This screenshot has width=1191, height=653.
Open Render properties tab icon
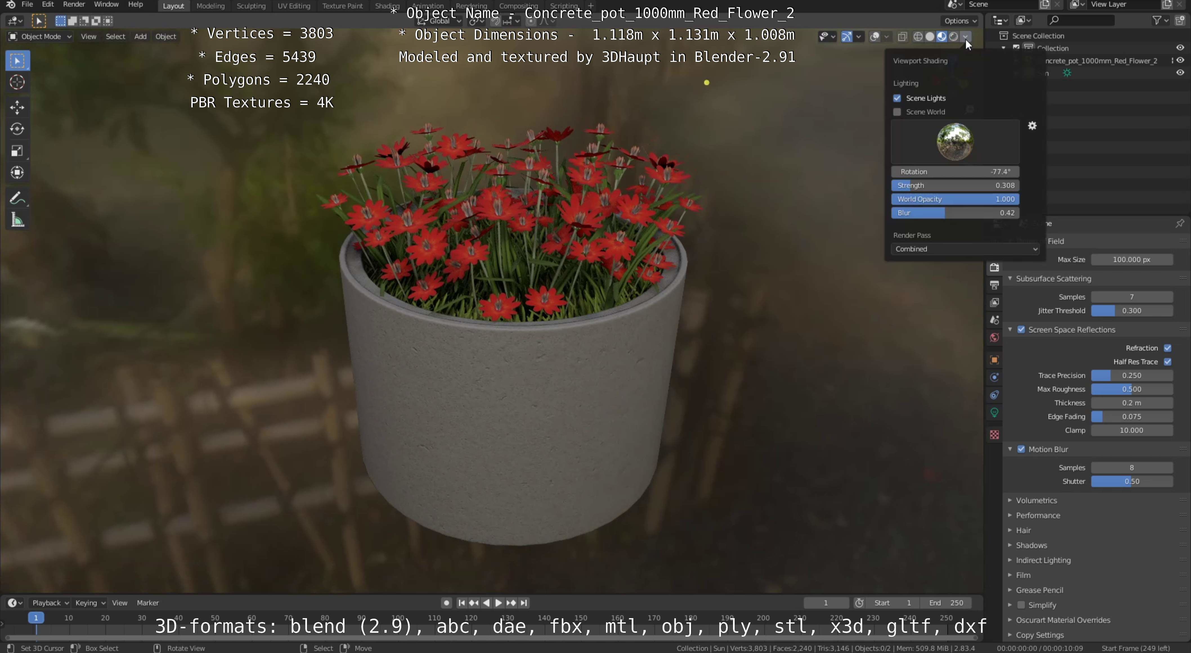click(995, 267)
